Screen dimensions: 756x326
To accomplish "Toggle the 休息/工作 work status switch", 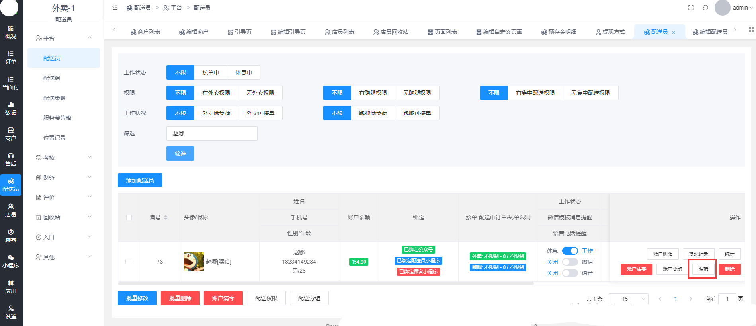I will (570, 251).
